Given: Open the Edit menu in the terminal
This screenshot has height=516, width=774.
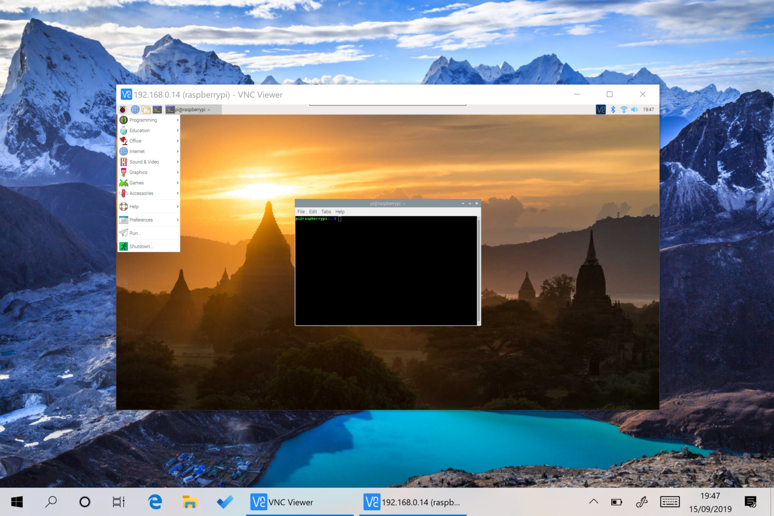Looking at the screenshot, I should coord(313,212).
